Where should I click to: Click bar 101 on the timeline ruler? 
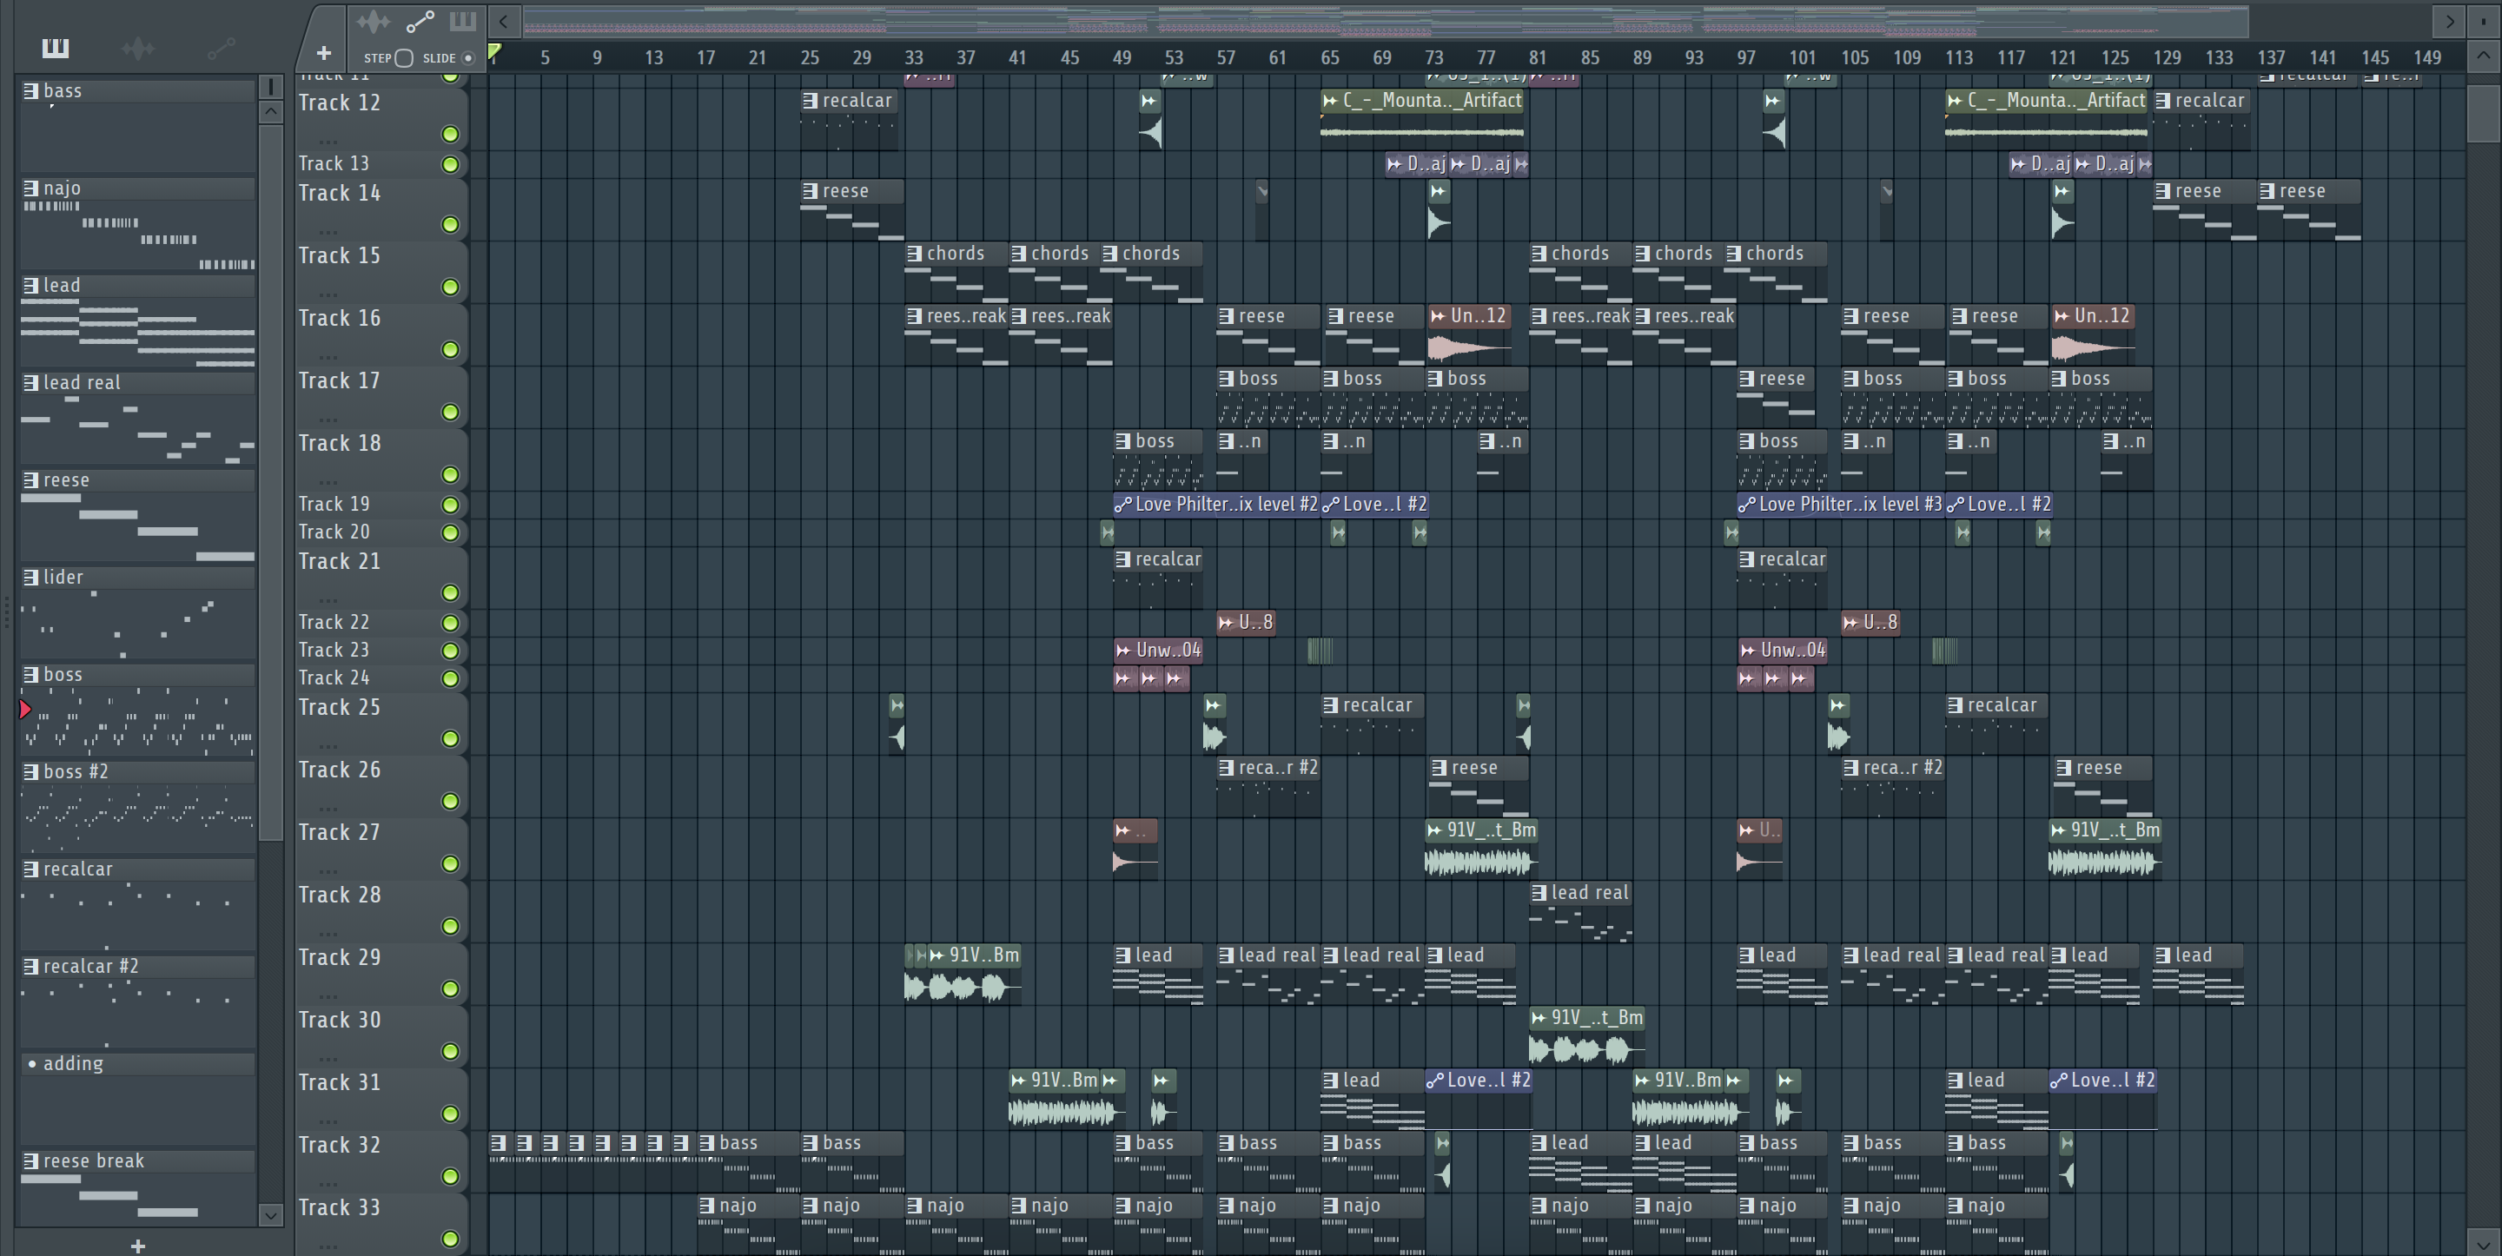coord(1802,57)
